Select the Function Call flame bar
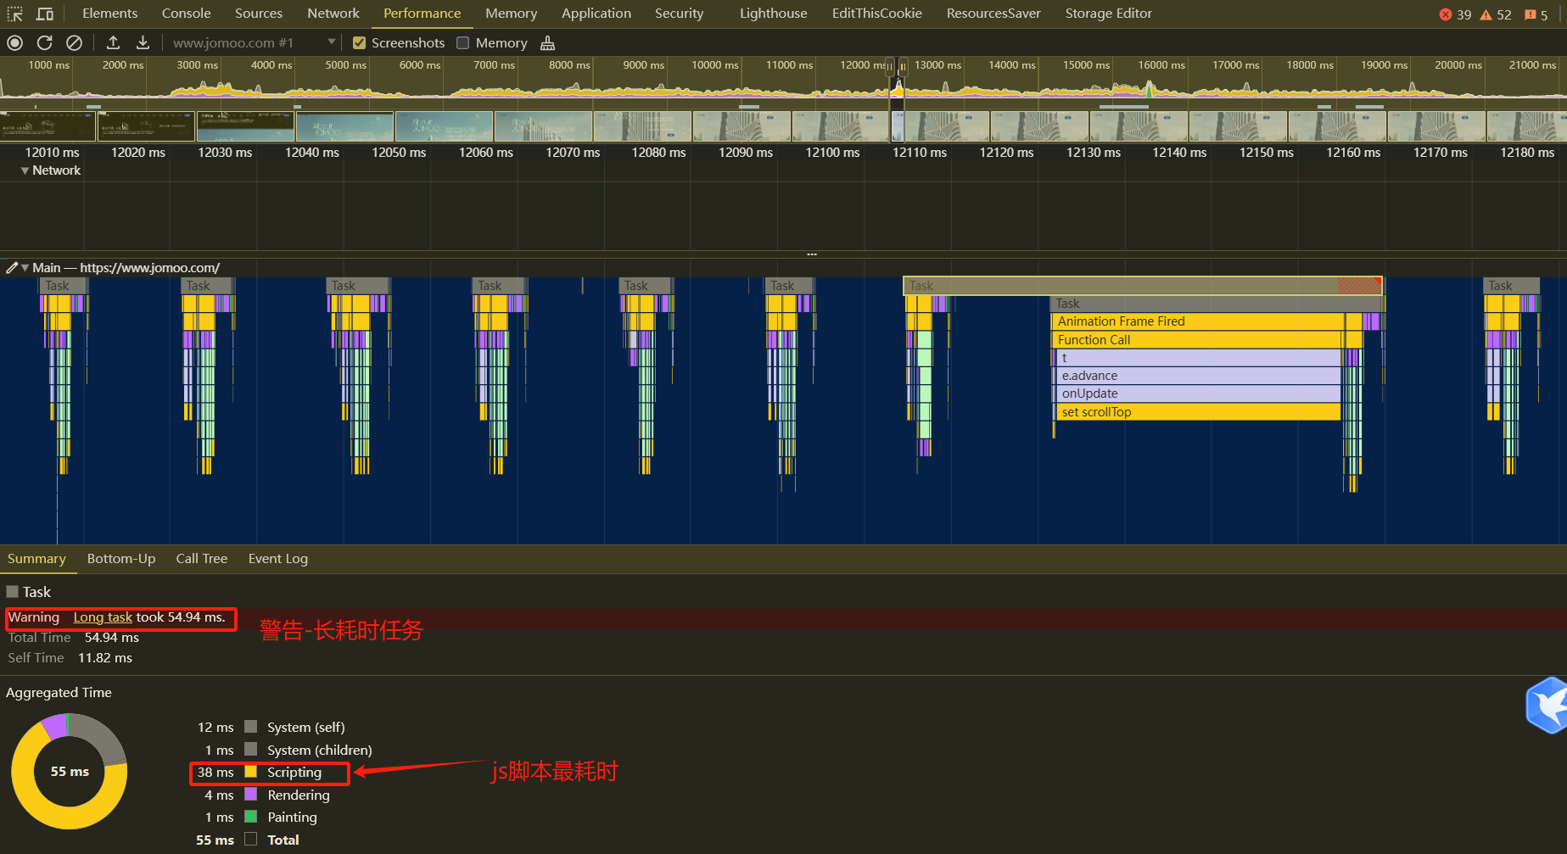 [1196, 340]
